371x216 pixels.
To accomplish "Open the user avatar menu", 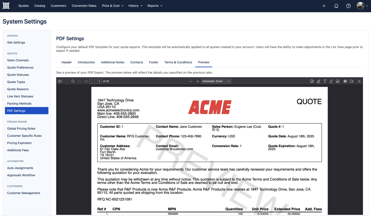I will click(x=362, y=6).
